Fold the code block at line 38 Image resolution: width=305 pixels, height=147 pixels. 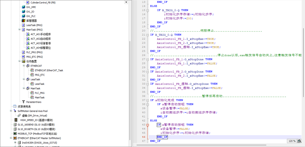[x=147, y=104]
